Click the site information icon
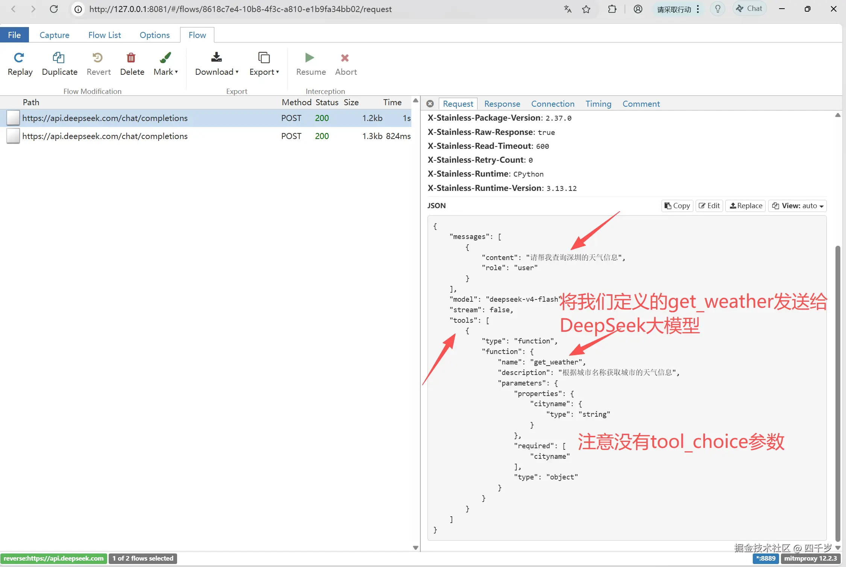This screenshot has height=567, width=846. (78, 9)
